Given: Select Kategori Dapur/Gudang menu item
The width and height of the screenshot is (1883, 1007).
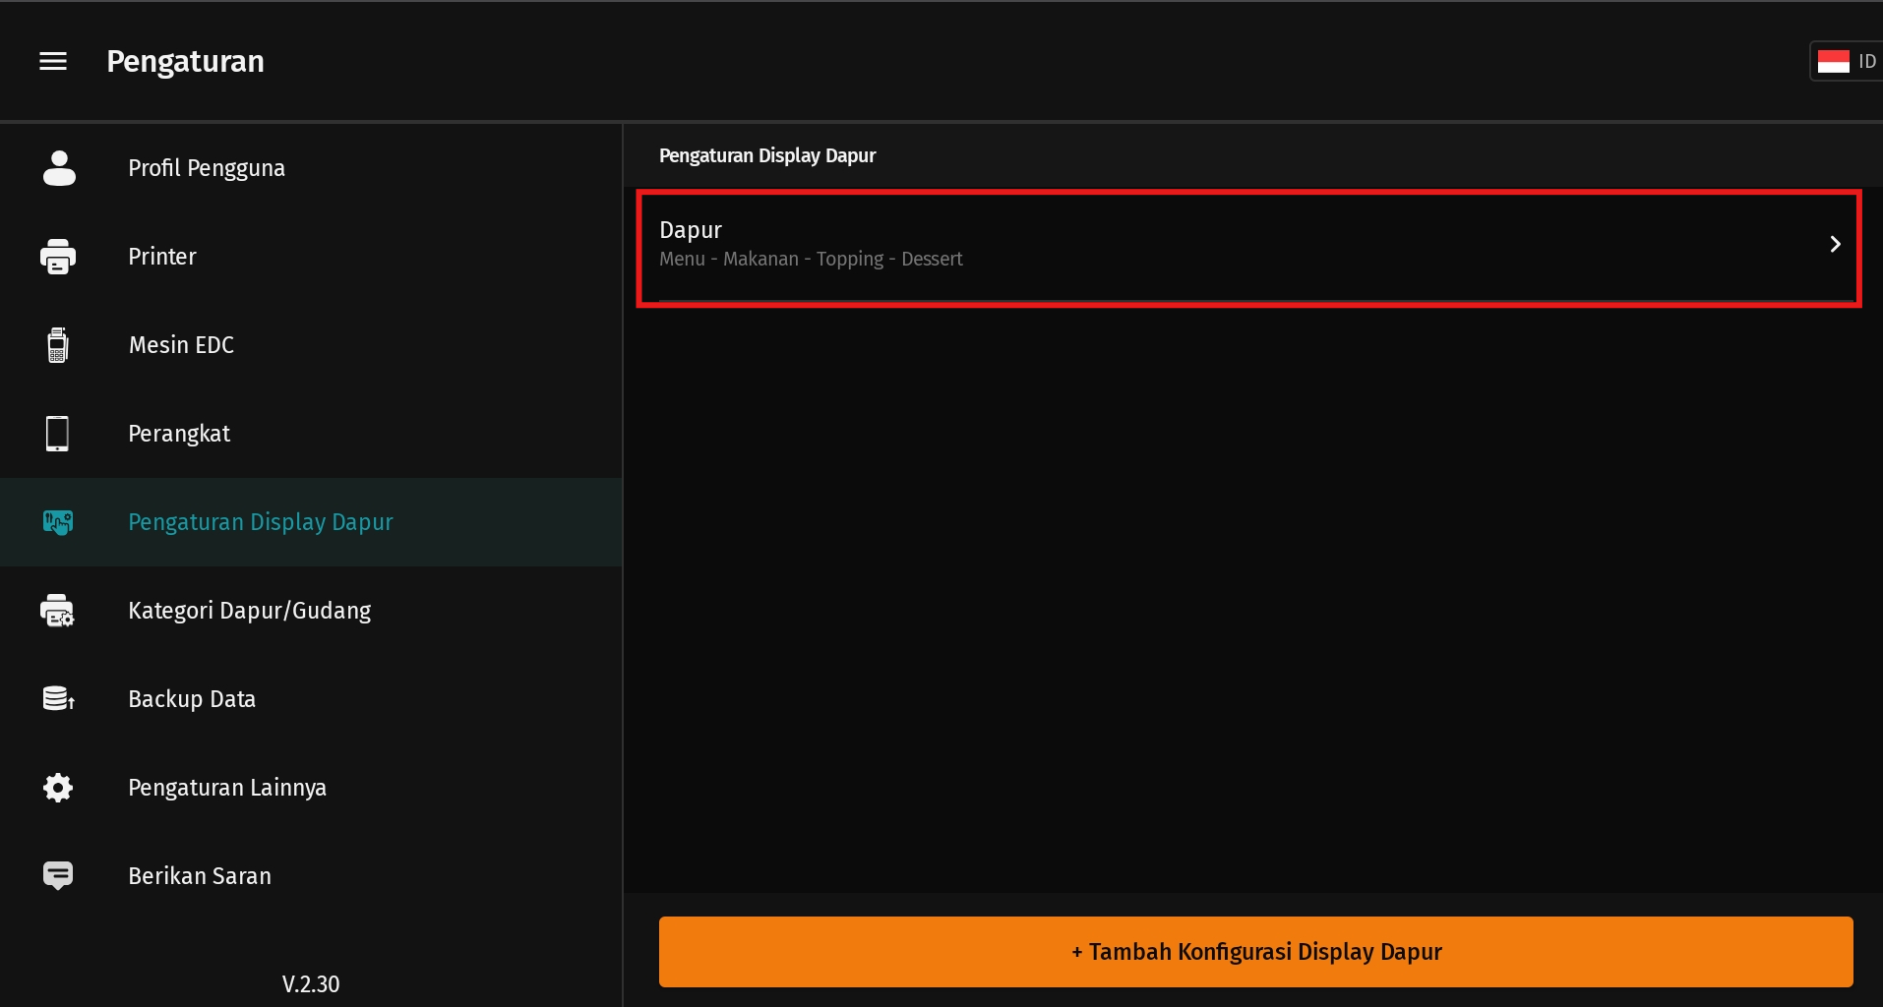Looking at the screenshot, I should [250, 611].
